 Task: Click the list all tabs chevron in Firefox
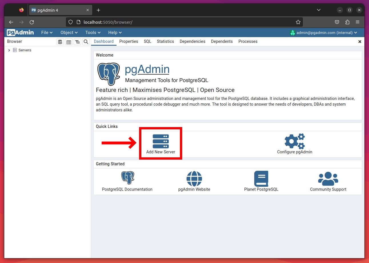pyautogui.click(x=319, y=10)
